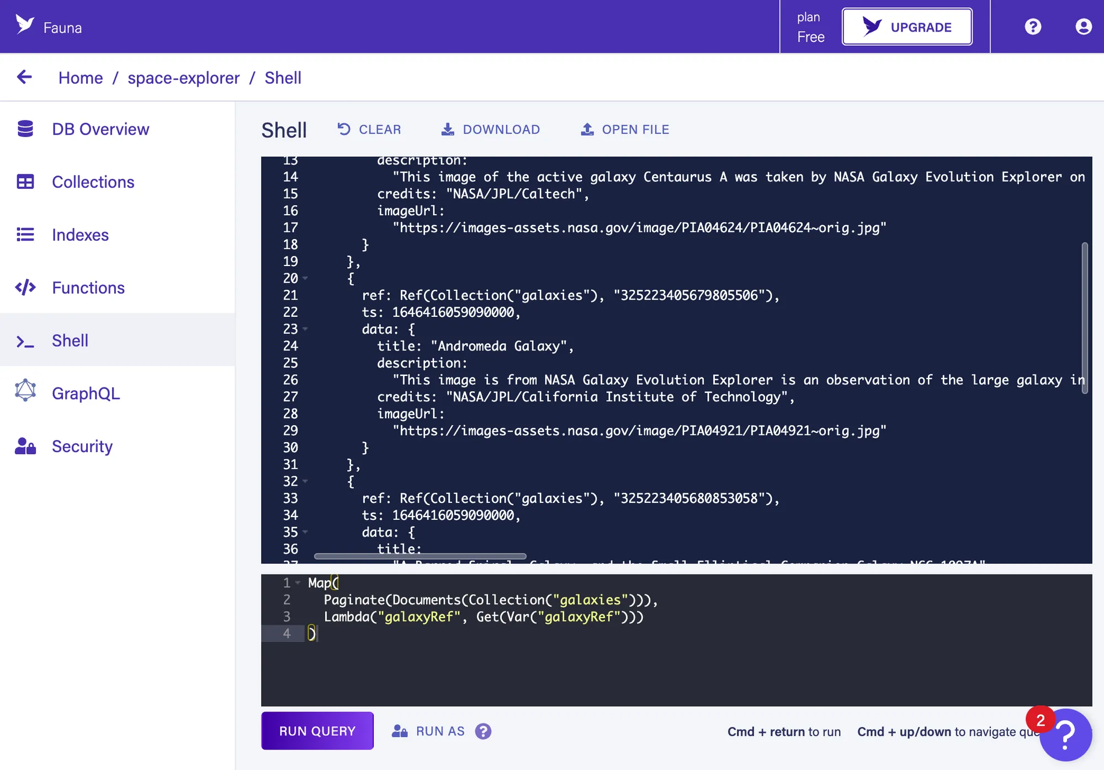
Task: Click the back arrow above the sidebar
Action: (x=24, y=77)
